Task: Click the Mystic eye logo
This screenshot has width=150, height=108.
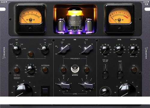Action: click(x=75, y=69)
